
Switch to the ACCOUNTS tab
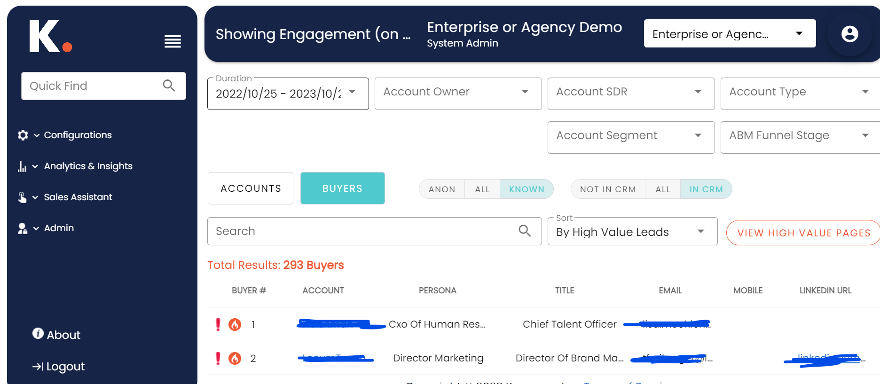pos(251,188)
